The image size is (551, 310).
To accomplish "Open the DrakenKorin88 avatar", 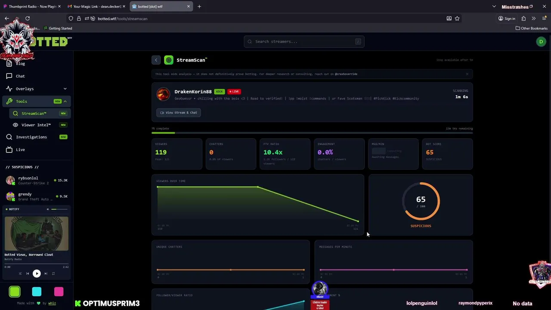I will [163, 94].
